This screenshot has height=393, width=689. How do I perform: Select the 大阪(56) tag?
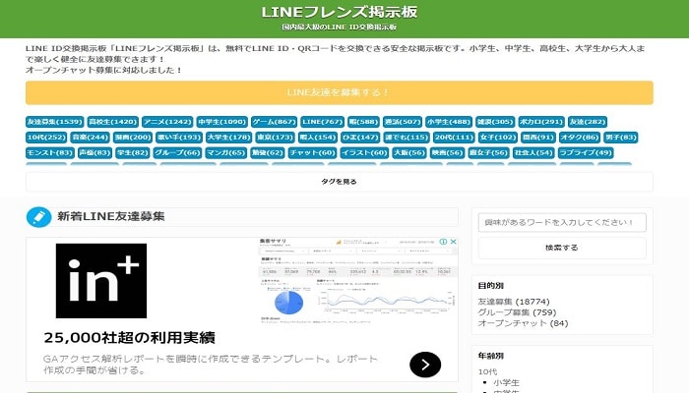pos(409,152)
